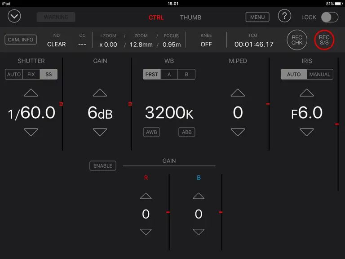
Task: Increase shutter speed with up arrow
Action: pyautogui.click(x=31, y=93)
